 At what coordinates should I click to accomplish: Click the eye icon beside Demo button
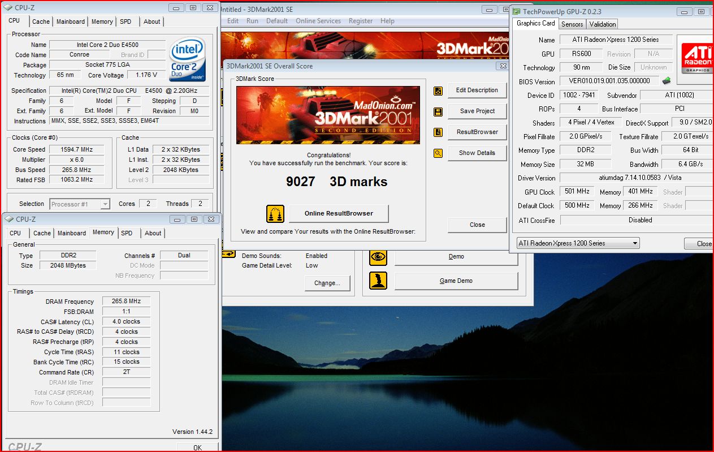pos(378,256)
